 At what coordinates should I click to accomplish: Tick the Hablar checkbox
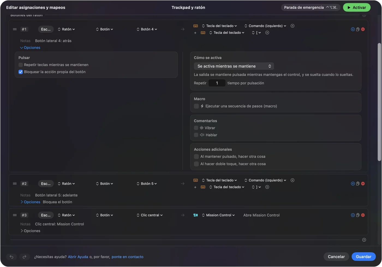tap(196, 135)
